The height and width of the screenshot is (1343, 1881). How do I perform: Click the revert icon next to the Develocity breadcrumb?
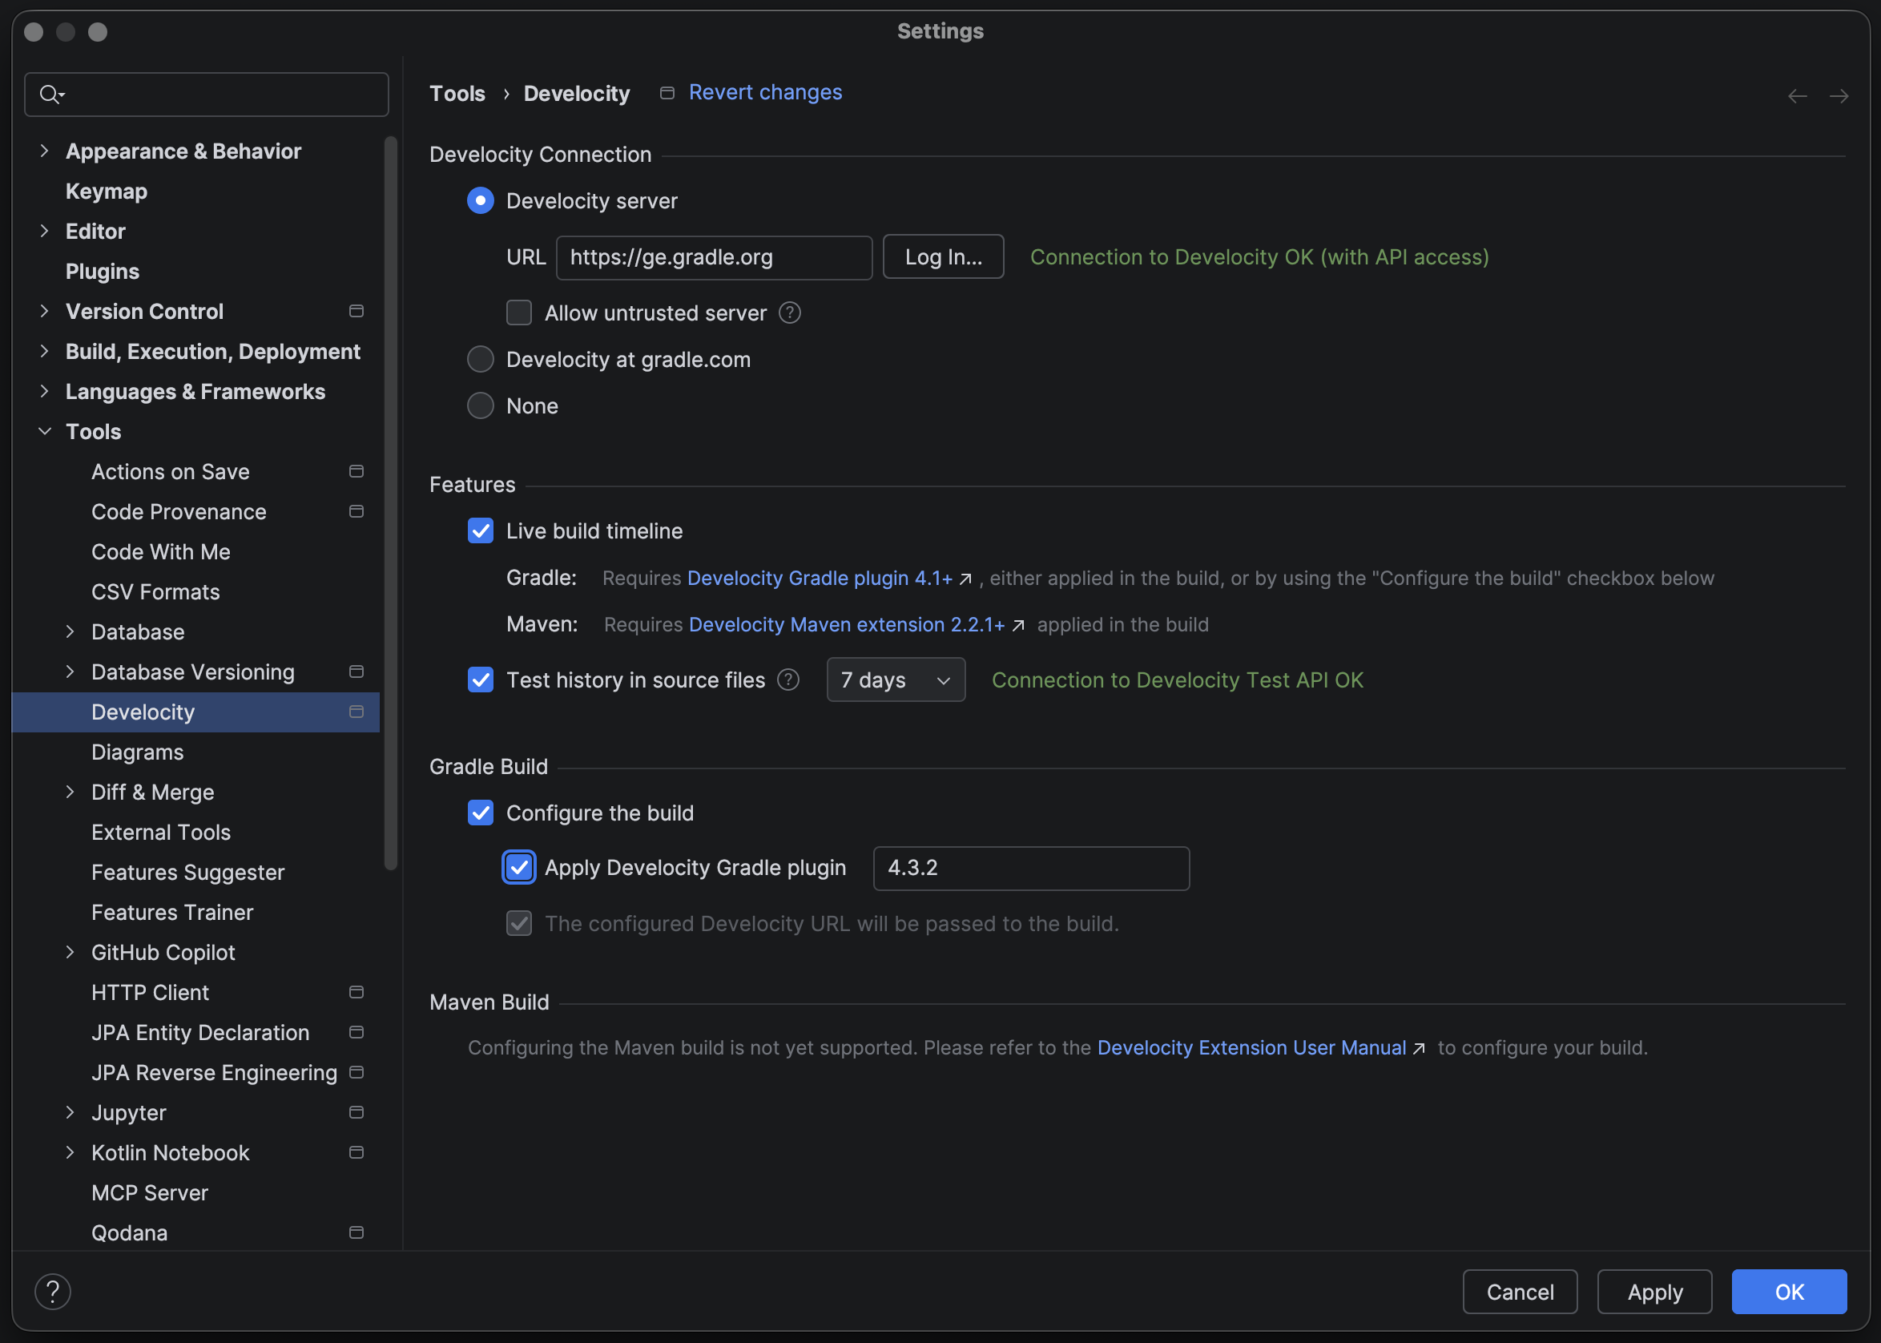point(667,93)
